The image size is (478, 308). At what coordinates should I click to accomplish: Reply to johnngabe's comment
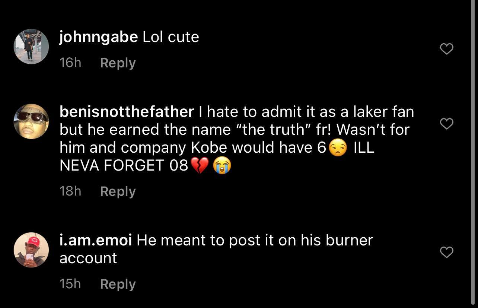click(x=118, y=63)
